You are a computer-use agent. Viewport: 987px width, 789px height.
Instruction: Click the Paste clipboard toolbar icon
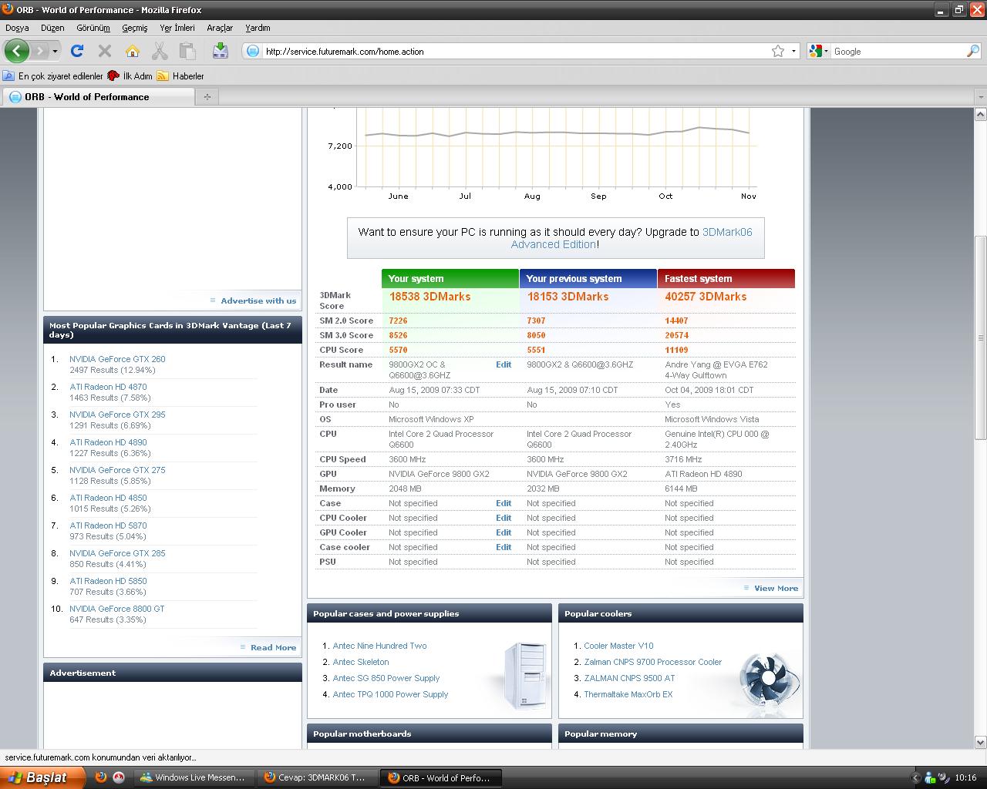187,51
